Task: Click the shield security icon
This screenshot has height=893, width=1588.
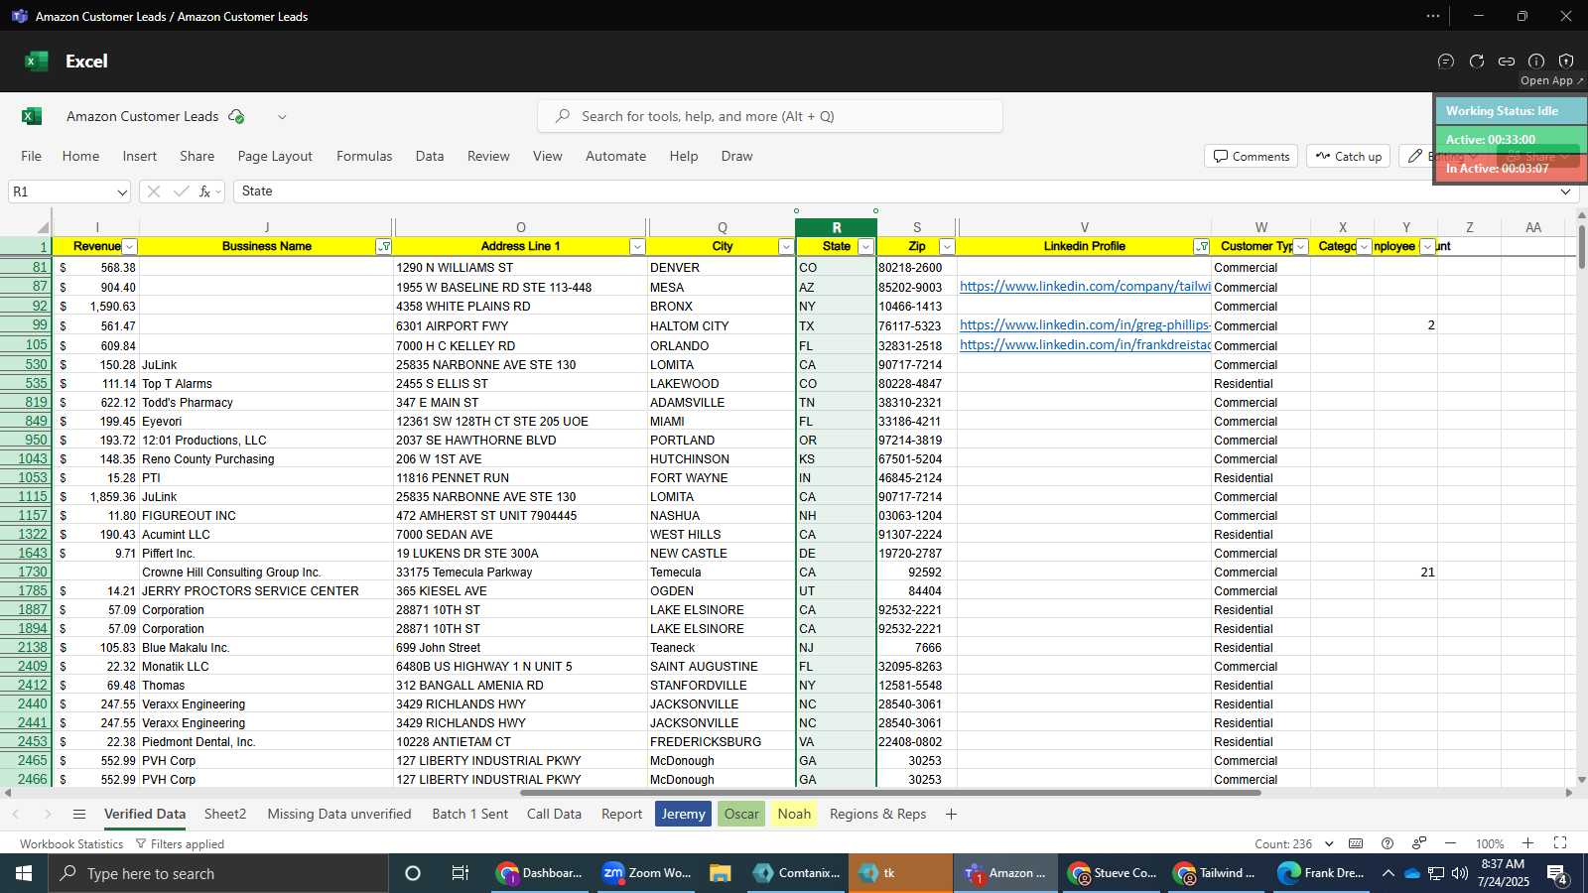Action: point(1566,62)
